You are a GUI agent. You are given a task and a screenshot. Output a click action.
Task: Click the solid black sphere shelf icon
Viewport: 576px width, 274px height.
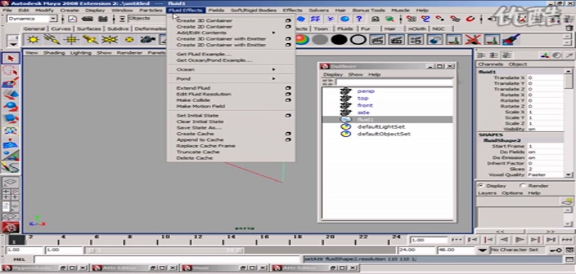tap(339, 39)
